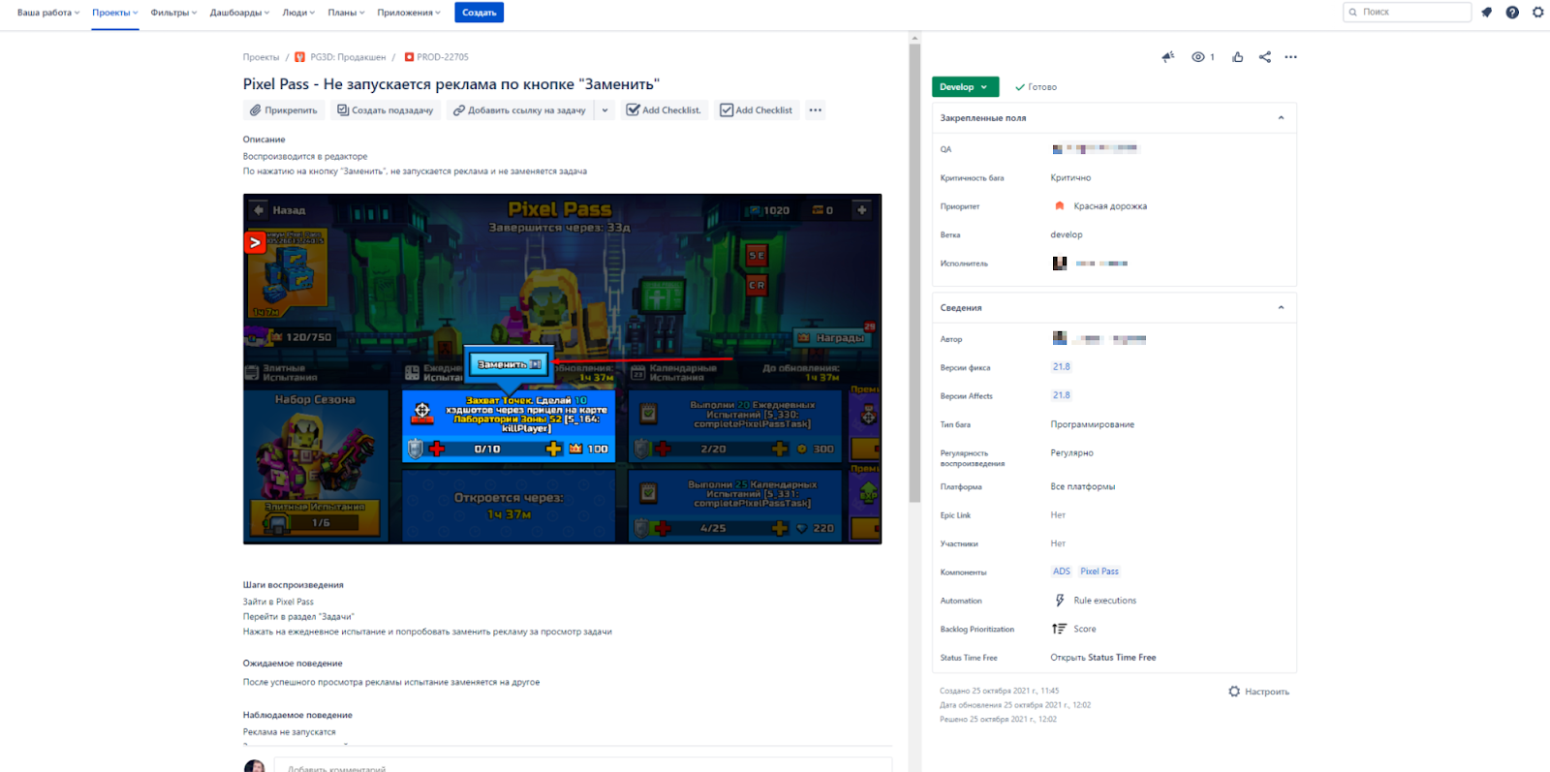Click the issue content vertical scrollbar
Viewport: 1550px width, 772px height.
pyautogui.click(x=914, y=271)
